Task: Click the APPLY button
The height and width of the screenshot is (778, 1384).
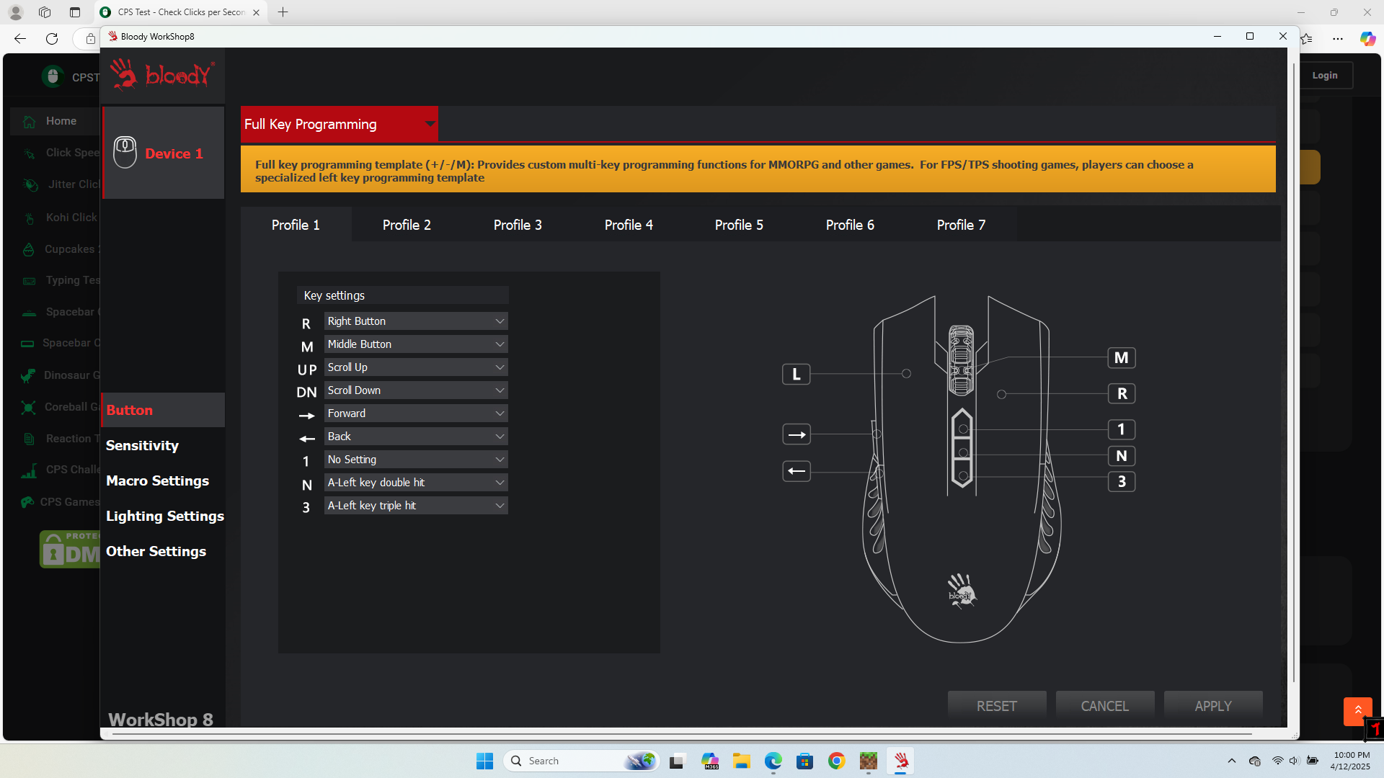Action: pyautogui.click(x=1213, y=706)
